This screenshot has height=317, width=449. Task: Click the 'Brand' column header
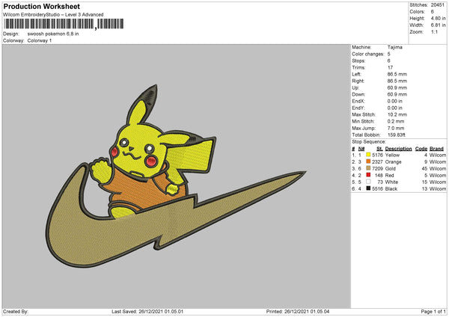[x=436, y=149]
